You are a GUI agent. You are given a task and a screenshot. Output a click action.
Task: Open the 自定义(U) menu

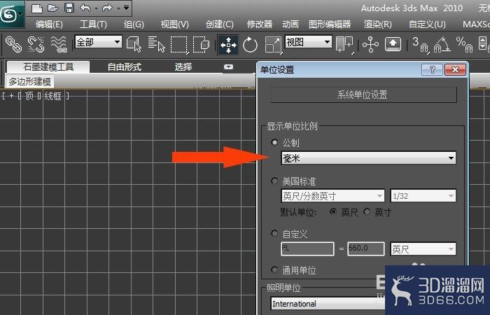(427, 24)
